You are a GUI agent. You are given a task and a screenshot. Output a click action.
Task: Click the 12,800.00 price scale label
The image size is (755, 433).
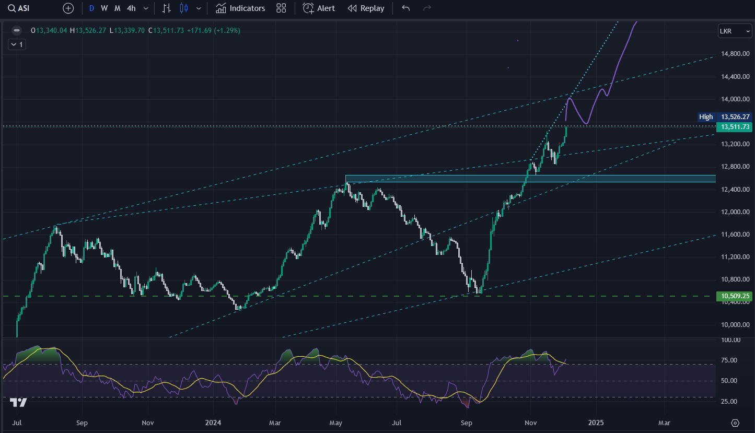click(x=736, y=167)
